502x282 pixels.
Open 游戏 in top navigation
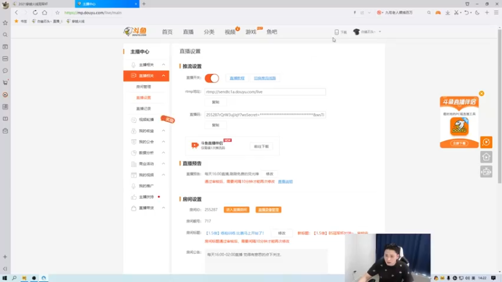[250, 32]
